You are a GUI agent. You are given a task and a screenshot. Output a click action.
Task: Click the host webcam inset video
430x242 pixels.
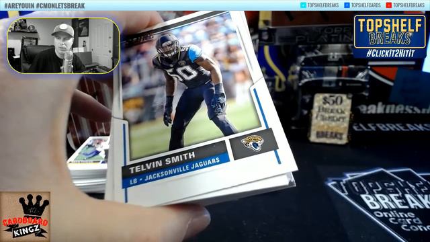(63, 46)
